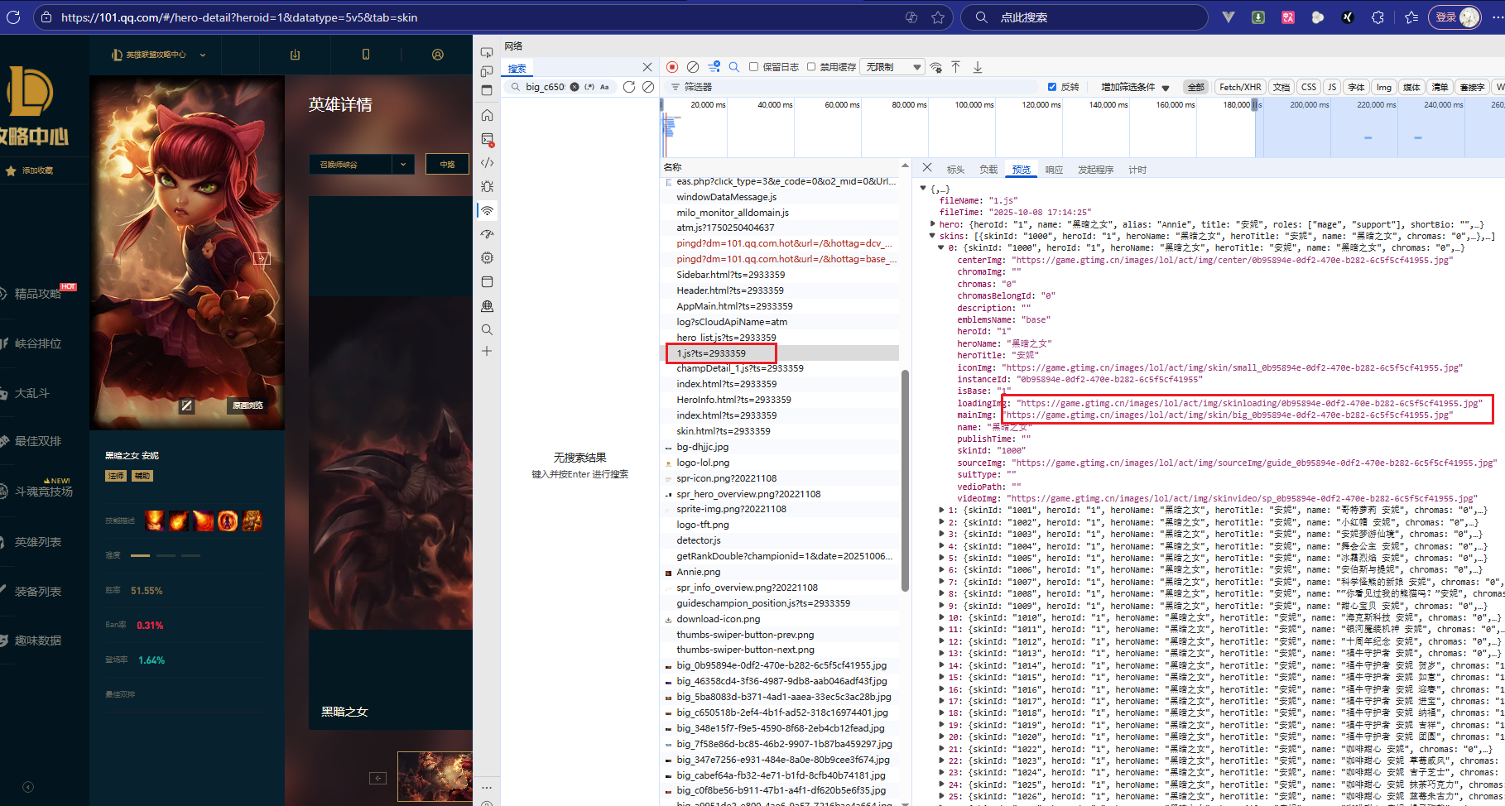Open the 无限制 throttling dropdown
Screen dimensions: 1505x806
(892, 67)
